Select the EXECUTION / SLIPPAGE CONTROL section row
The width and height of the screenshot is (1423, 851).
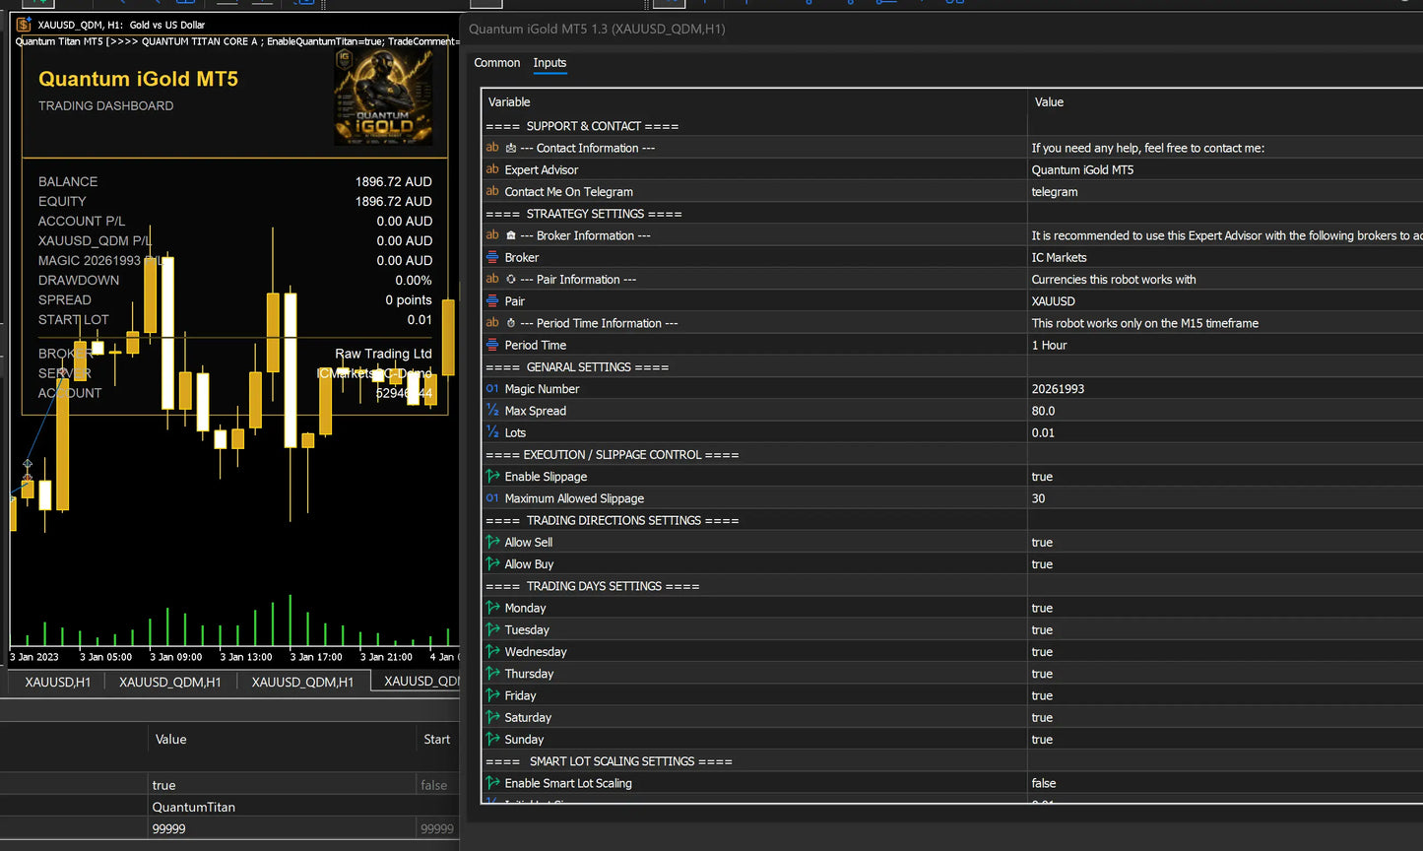951,455
